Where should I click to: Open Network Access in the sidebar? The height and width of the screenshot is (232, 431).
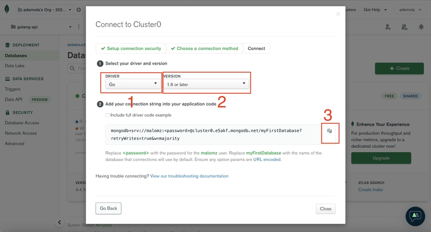(x=20, y=133)
